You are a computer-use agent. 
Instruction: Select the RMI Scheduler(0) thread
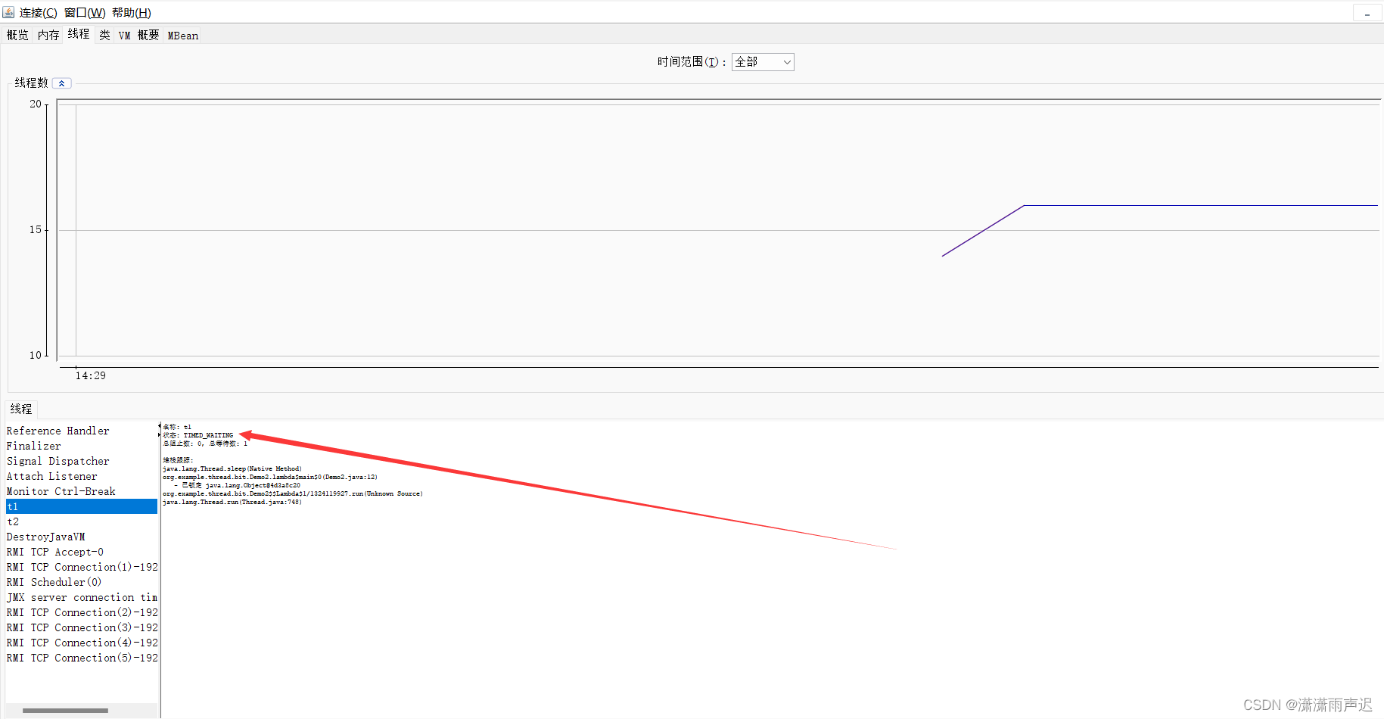click(x=82, y=582)
